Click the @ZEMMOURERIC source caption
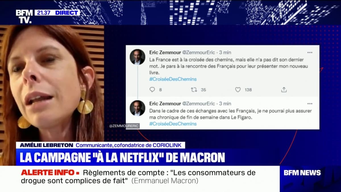The height and width of the screenshot is (192, 341). pos(124,126)
